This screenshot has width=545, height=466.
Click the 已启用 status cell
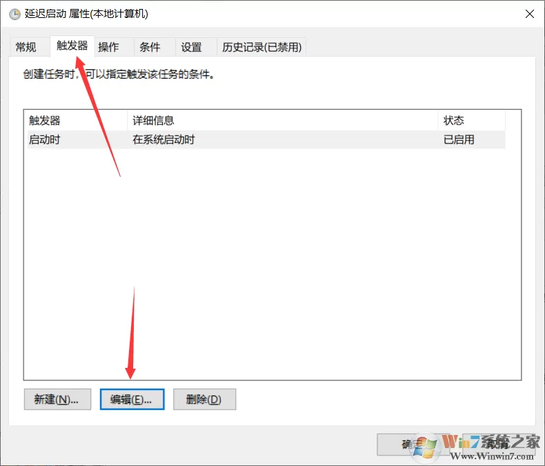[459, 139]
